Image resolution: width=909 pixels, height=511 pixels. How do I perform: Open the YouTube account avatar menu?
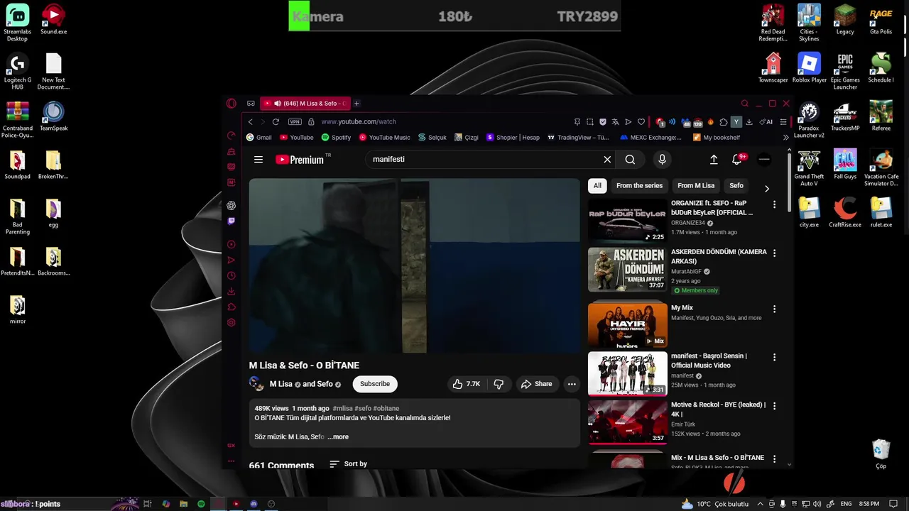pos(764,160)
